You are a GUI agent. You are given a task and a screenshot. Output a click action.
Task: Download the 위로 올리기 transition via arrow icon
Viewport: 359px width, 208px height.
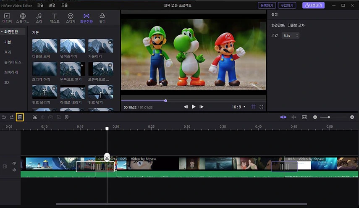coord(54,88)
